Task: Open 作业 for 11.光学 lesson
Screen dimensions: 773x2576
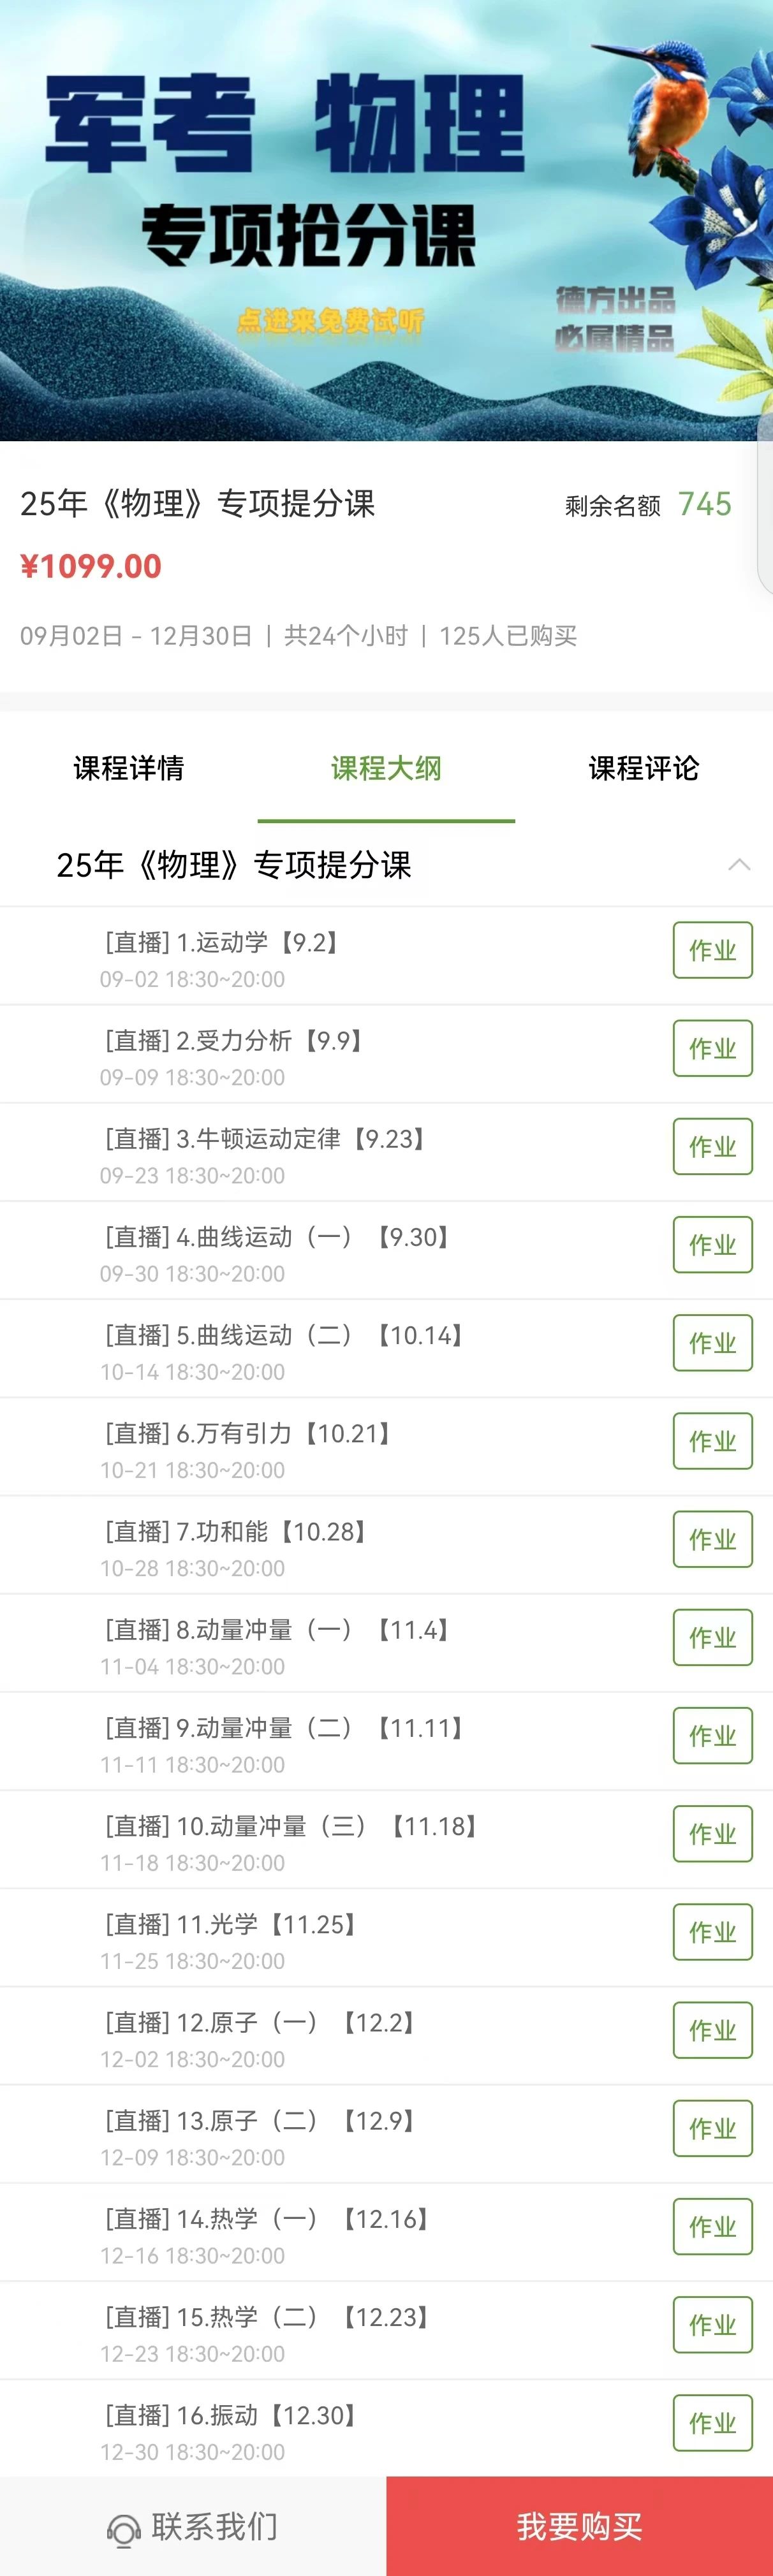Action: click(x=713, y=1932)
